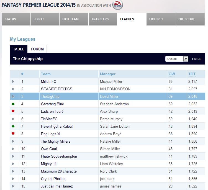Click grey movement icon beside Milluh FC
208x190 pixels.
[13, 81]
